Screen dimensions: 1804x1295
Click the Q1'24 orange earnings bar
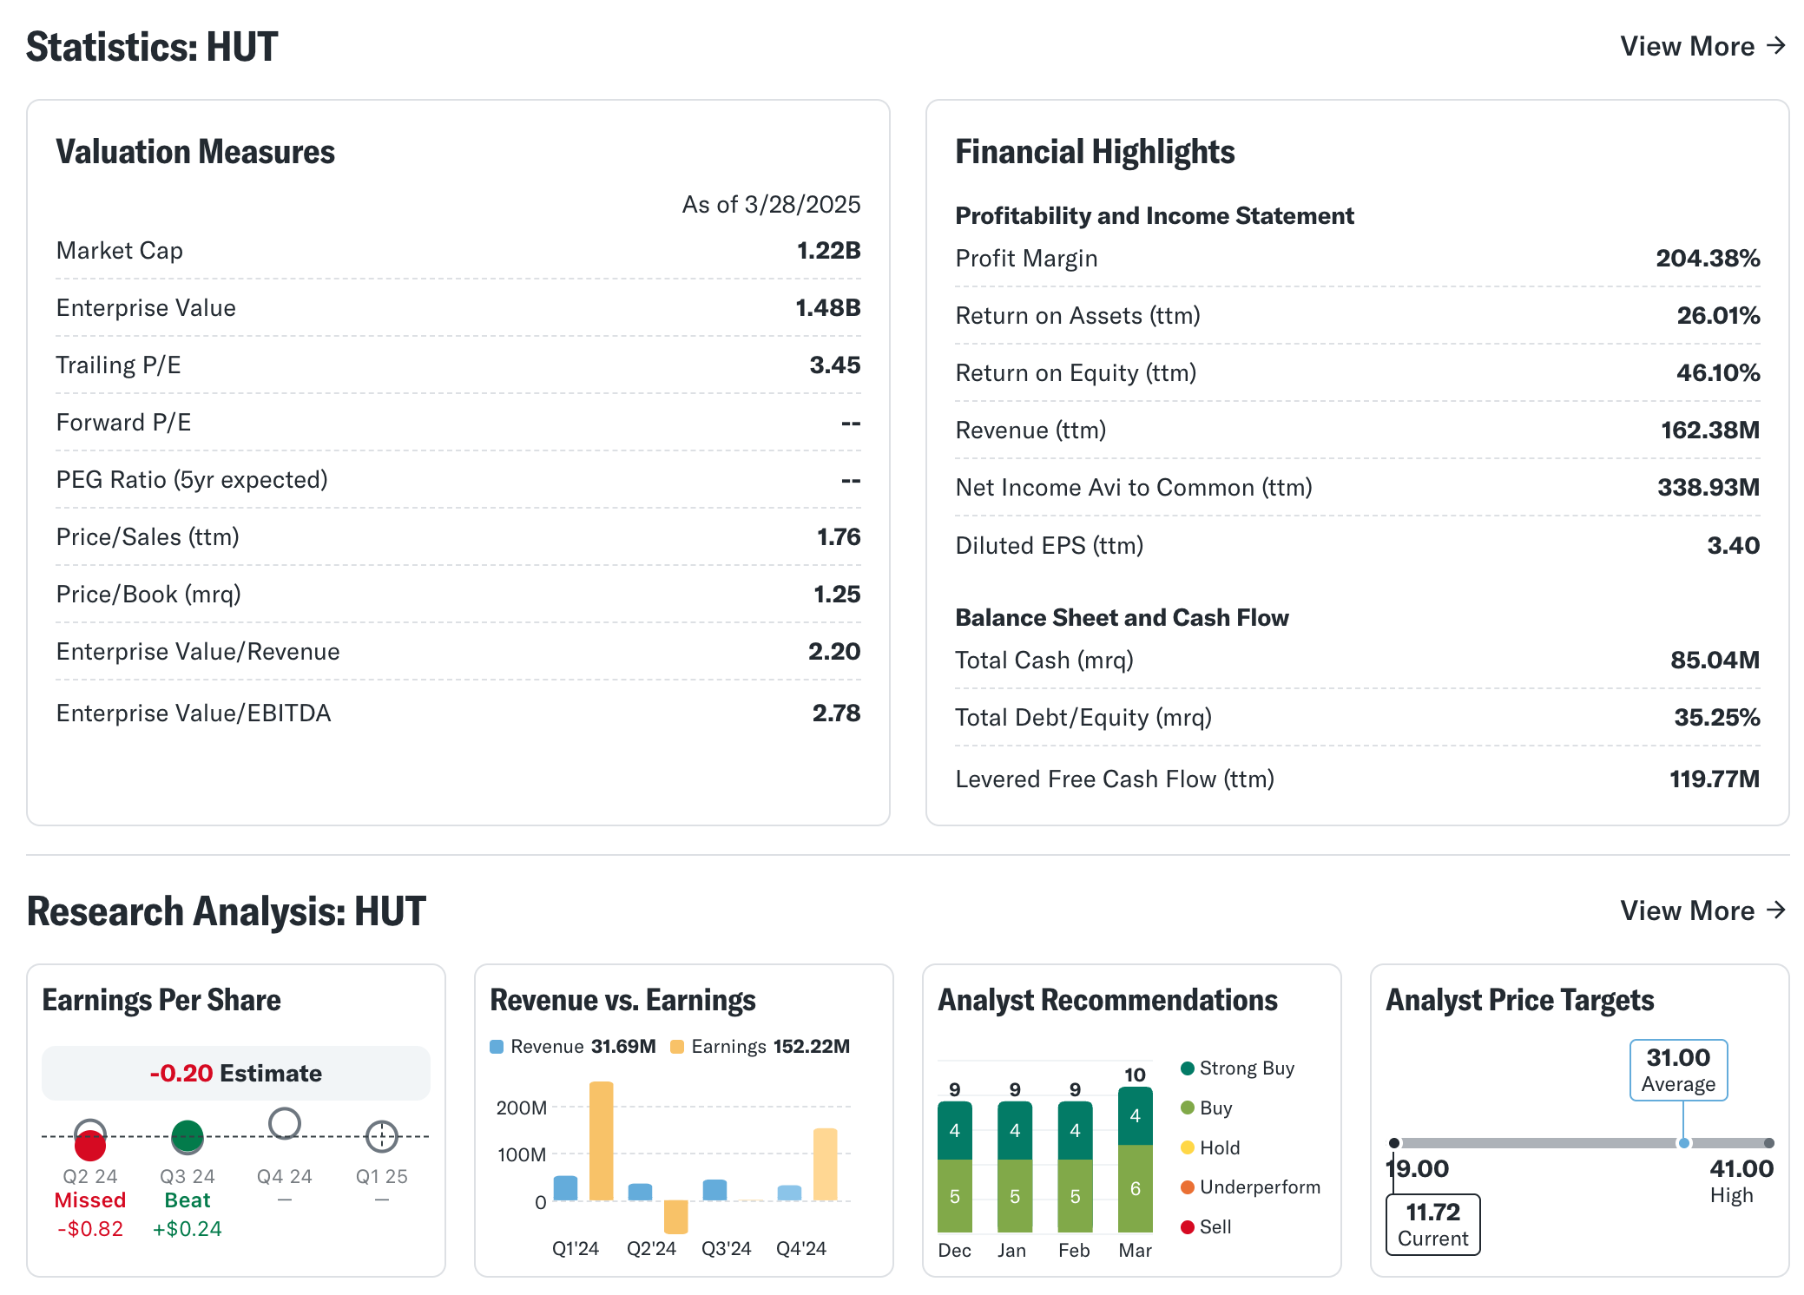tap(601, 1141)
